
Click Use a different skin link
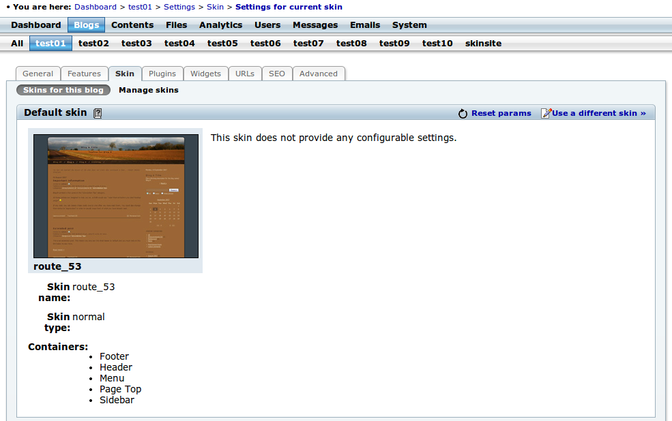(x=599, y=113)
